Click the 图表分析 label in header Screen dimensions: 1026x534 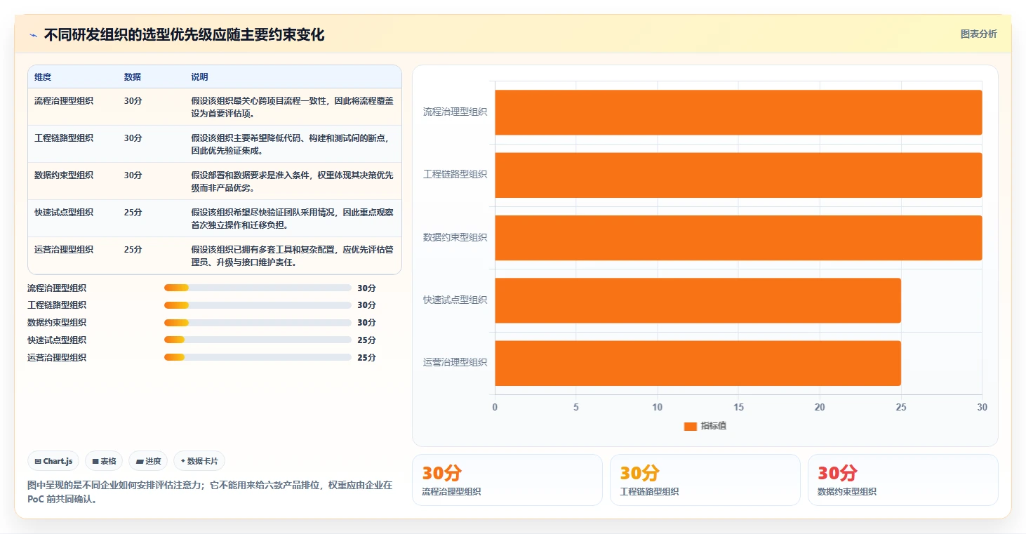[978, 34]
